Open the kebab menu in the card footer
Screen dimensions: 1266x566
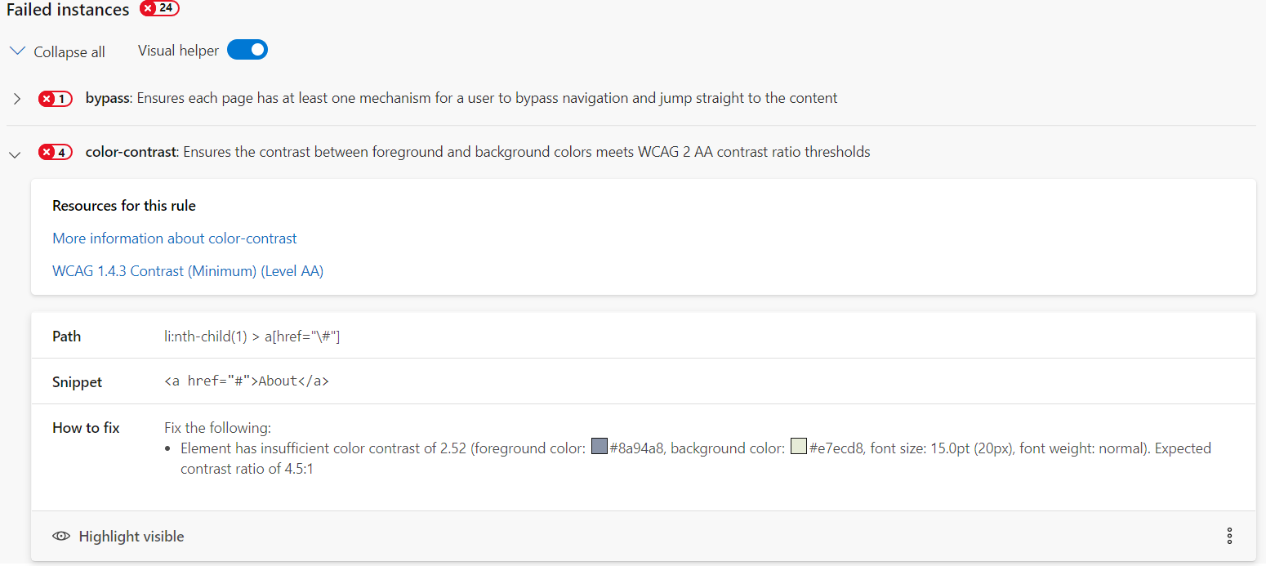pos(1229,536)
